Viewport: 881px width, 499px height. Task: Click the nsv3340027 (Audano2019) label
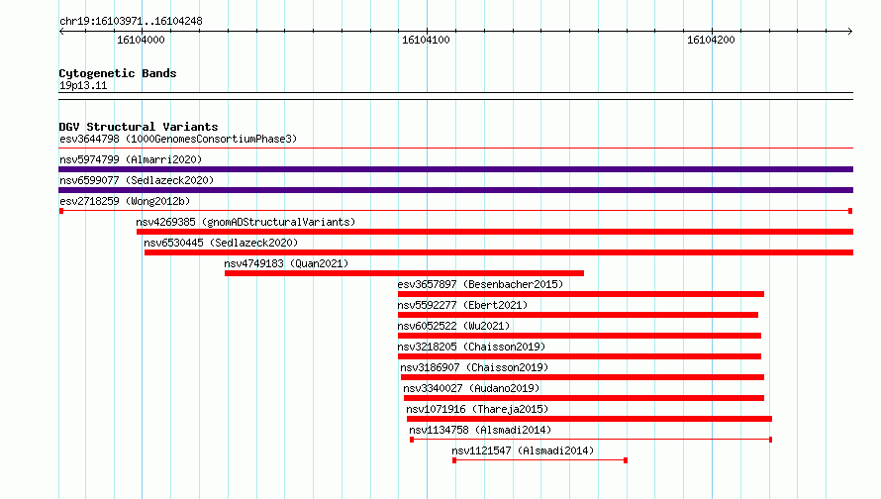pos(471,388)
